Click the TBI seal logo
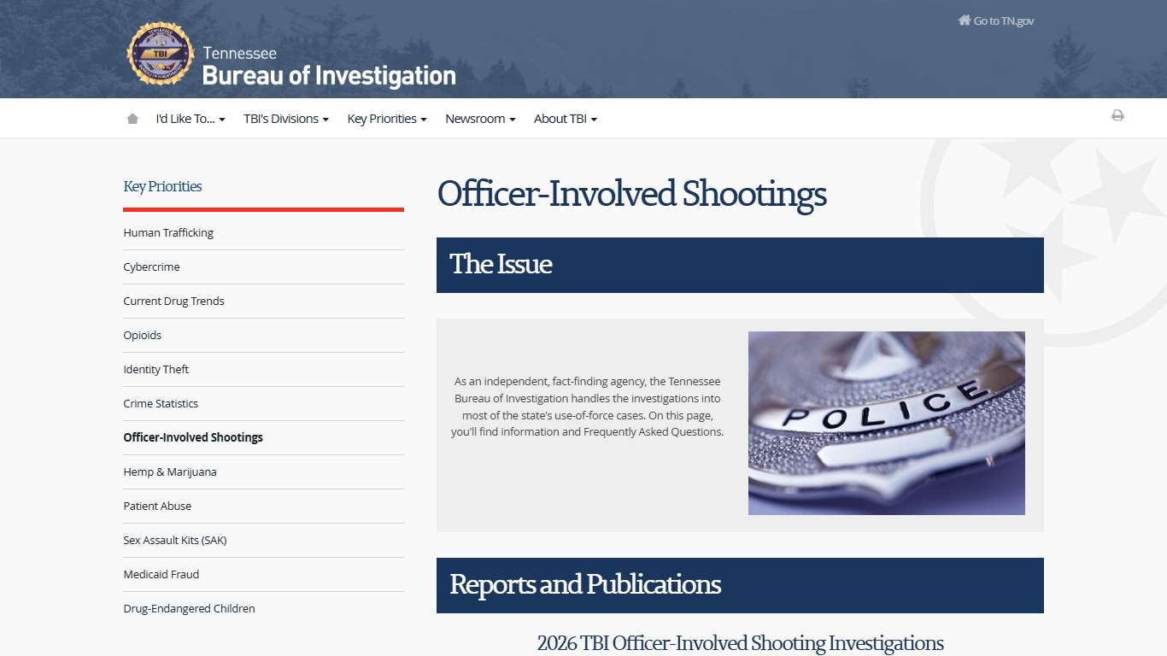This screenshot has height=656, width=1167. click(160, 54)
